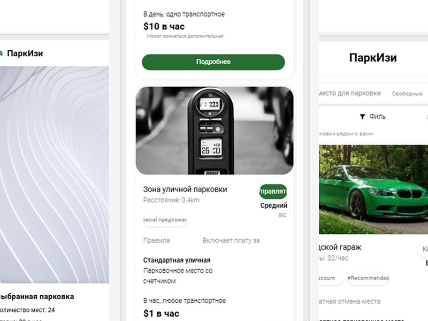This screenshot has width=428, height=321.
Task: Click the #Recommended hashtag chip
Action: 368,278
